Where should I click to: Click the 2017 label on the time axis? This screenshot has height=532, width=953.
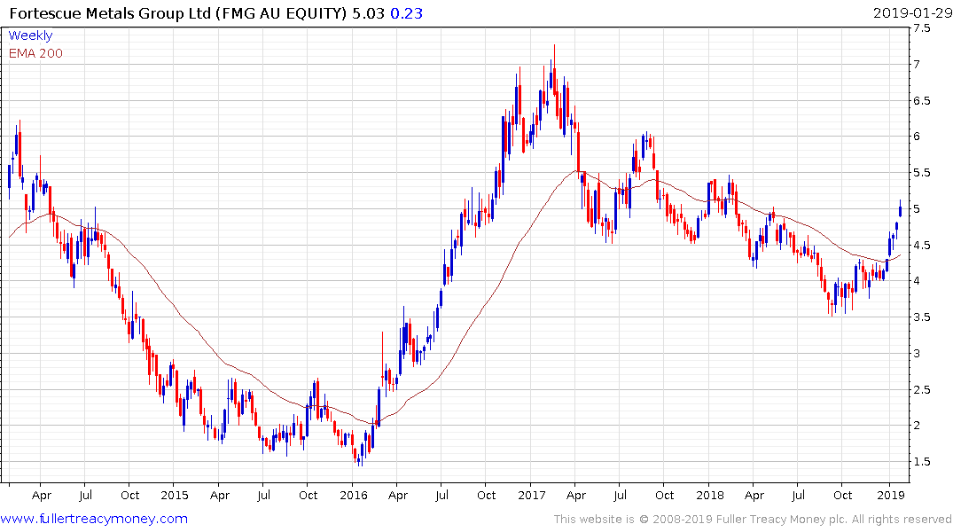tap(532, 495)
